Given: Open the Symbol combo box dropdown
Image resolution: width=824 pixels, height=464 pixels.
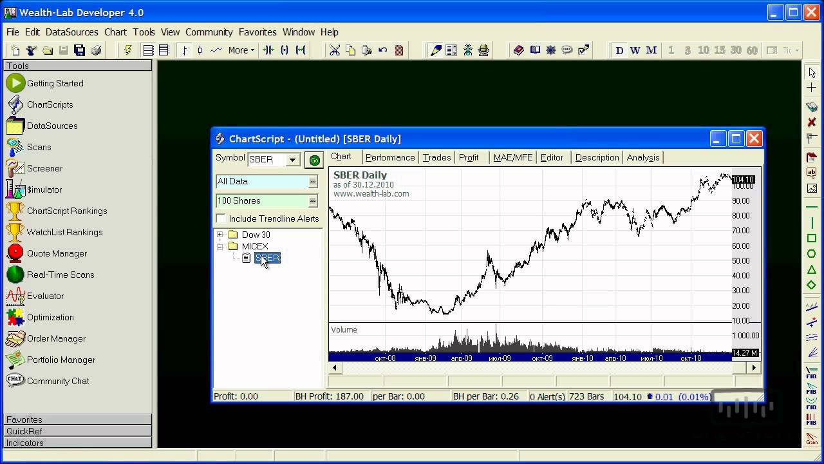Looking at the screenshot, I should tap(293, 159).
